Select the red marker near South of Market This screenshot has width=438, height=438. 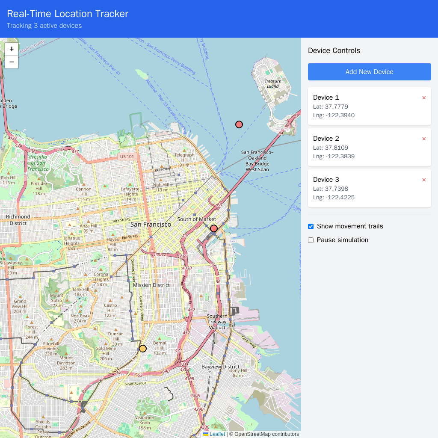[x=214, y=228]
